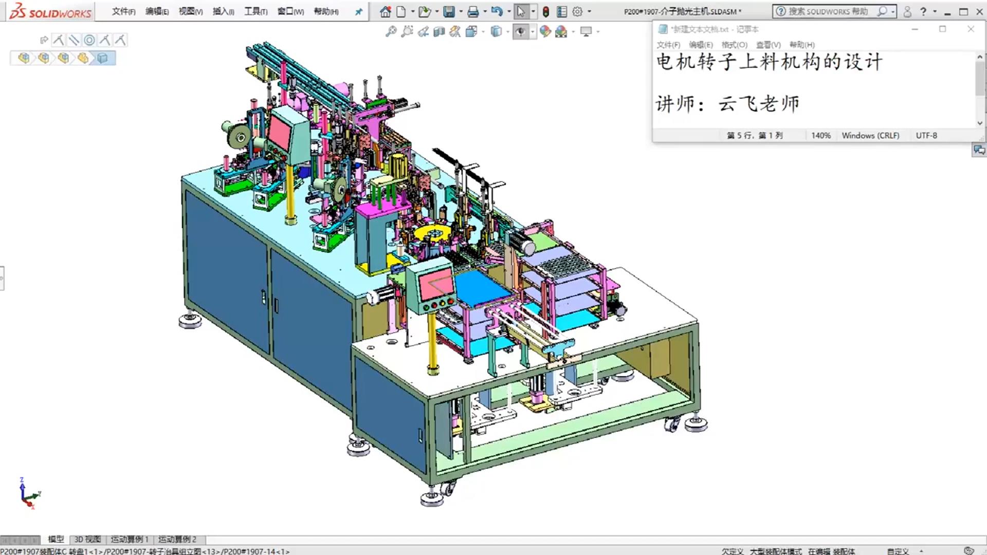This screenshot has width=987, height=555.
Task: Open the 编辑(E) menu in SolidWorks
Action: [x=157, y=11]
